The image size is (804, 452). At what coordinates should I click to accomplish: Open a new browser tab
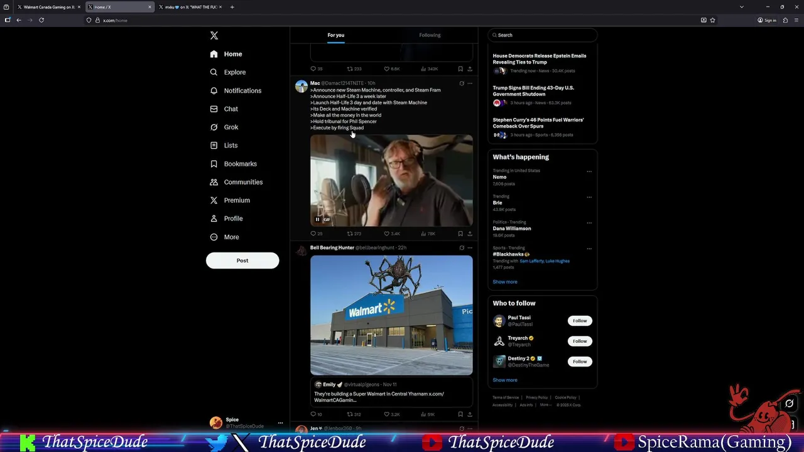(x=232, y=7)
